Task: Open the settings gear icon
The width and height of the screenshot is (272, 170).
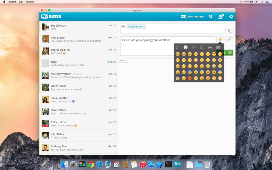Action: click(x=231, y=17)
